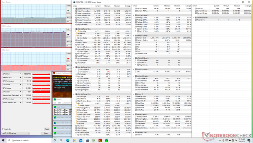Viewport: 253px width, 143px height.
Task: Click the Prime95 window icon
Action: (x=54, y=99)
